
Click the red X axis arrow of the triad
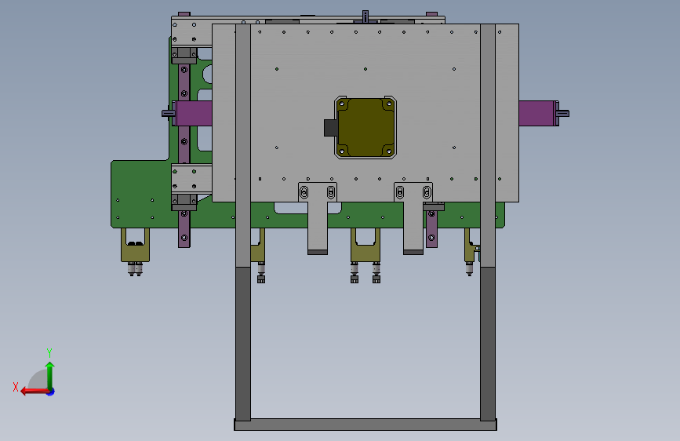pyautogui.click(x=34, y=392)
